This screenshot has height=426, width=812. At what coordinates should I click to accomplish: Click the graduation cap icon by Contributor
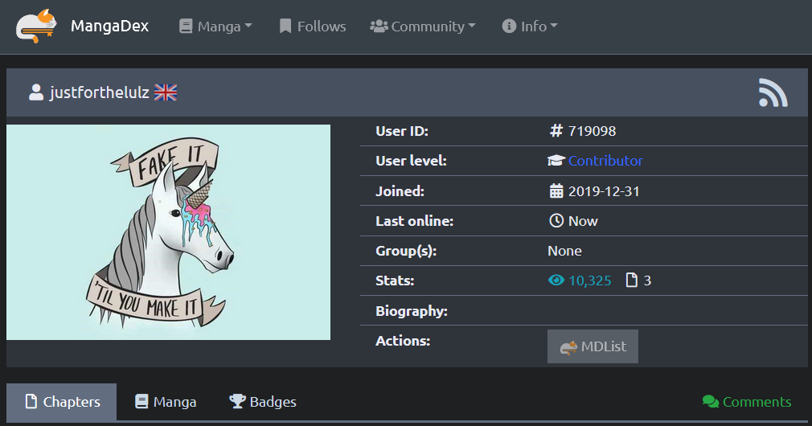(x=556, y=161)
